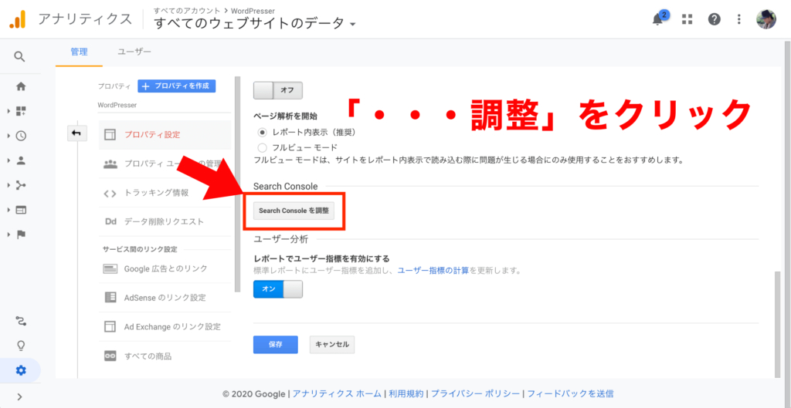This screenshot has width=791, height=408.
Task: Click the admin gear icon in sidebar
Action: click(21, 370)
